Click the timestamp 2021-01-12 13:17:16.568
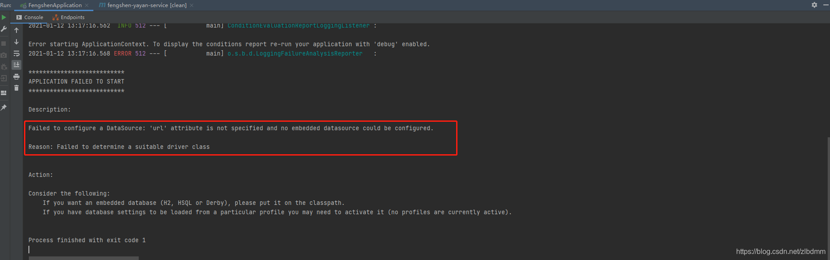Screen dimensions: 830x260 pos(69,53)
